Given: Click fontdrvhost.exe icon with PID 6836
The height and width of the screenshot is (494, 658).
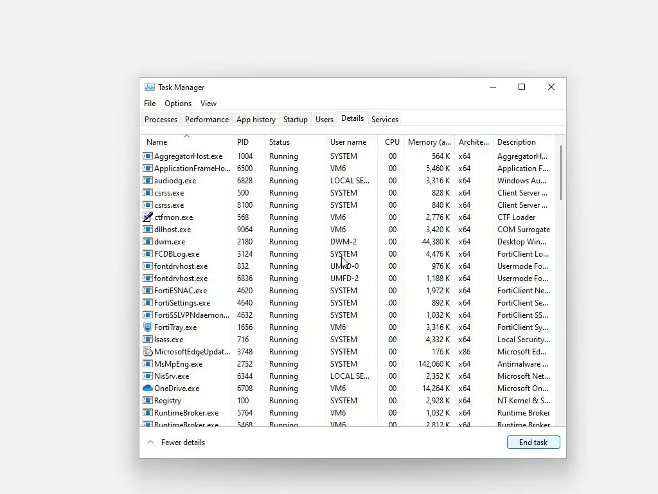Looking at the screenshot, I should (148, 278).
